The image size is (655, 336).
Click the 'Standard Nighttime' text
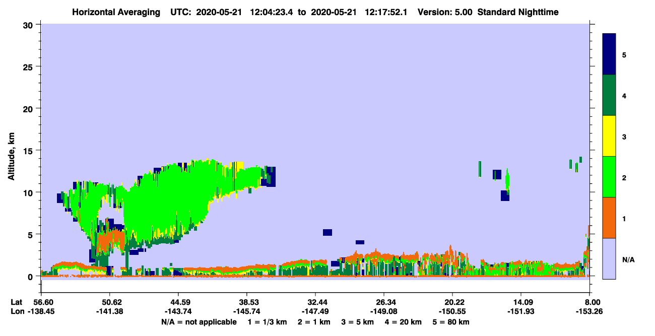pos(518,12)
